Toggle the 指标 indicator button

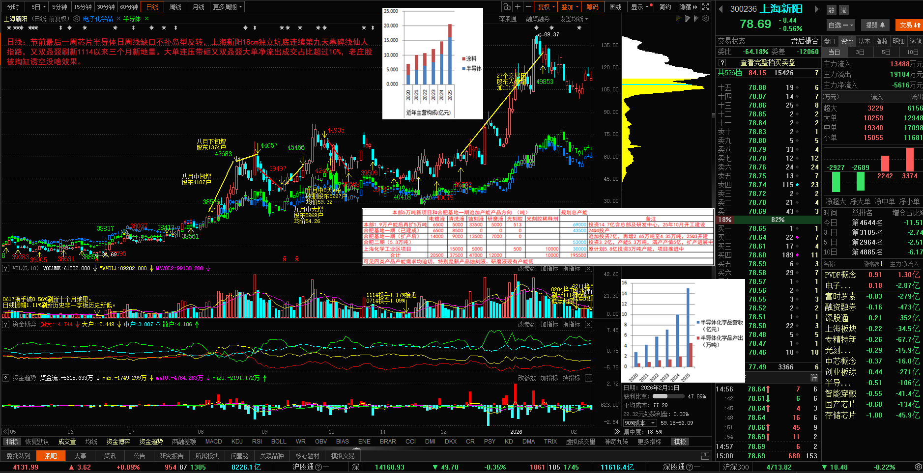[12, 442]
